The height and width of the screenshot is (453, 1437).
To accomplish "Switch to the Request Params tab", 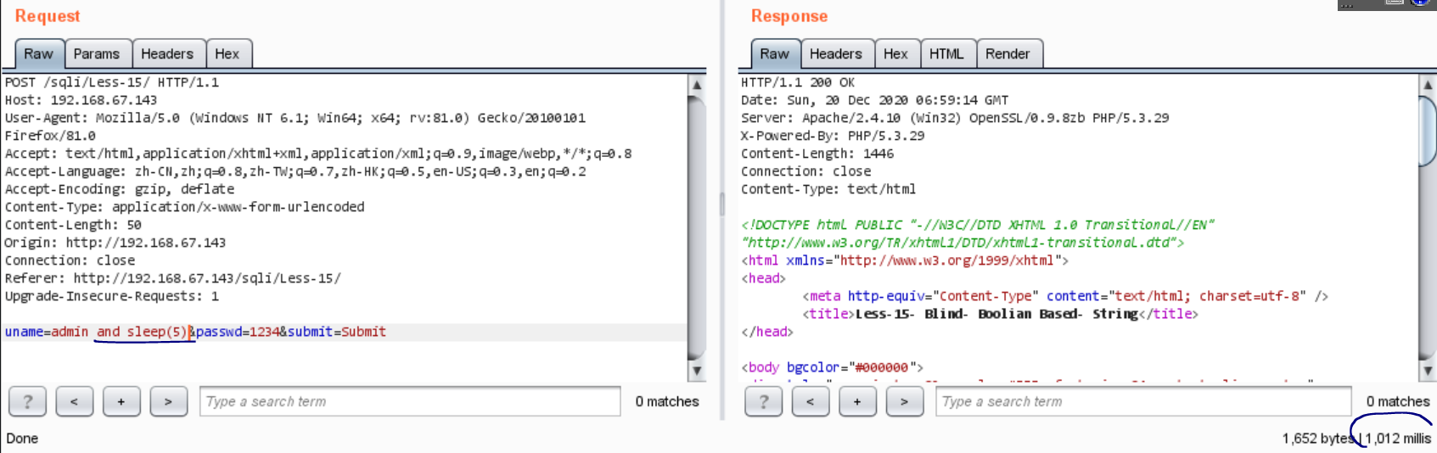I will pos(97,53).
